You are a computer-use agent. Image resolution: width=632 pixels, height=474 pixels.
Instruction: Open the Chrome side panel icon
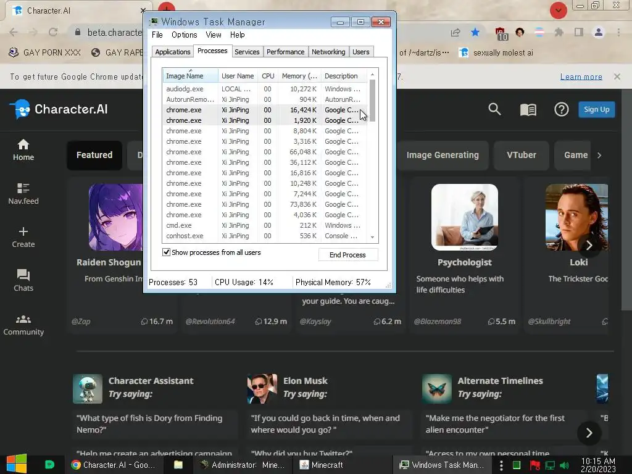tap(579, 32)
